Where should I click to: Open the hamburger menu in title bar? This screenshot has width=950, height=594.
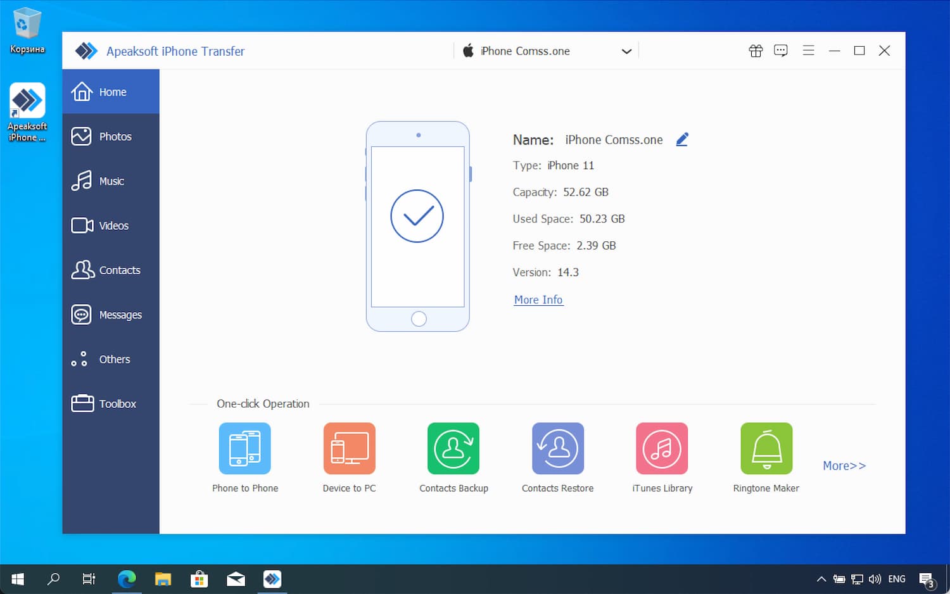[808, 51]
